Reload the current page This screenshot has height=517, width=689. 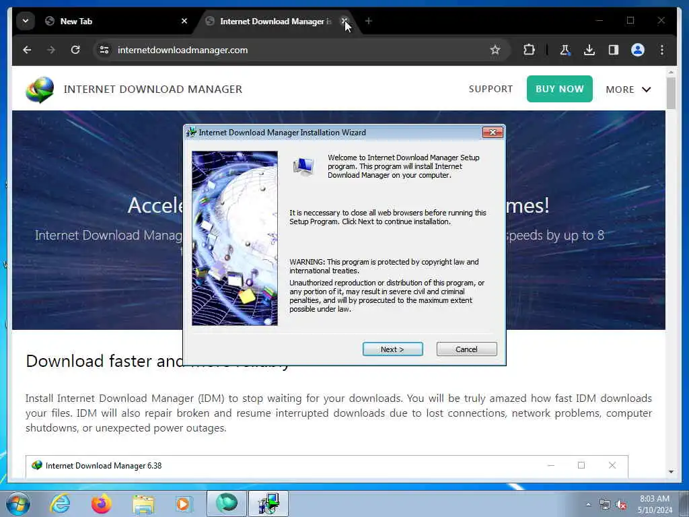tap(75, 50)
